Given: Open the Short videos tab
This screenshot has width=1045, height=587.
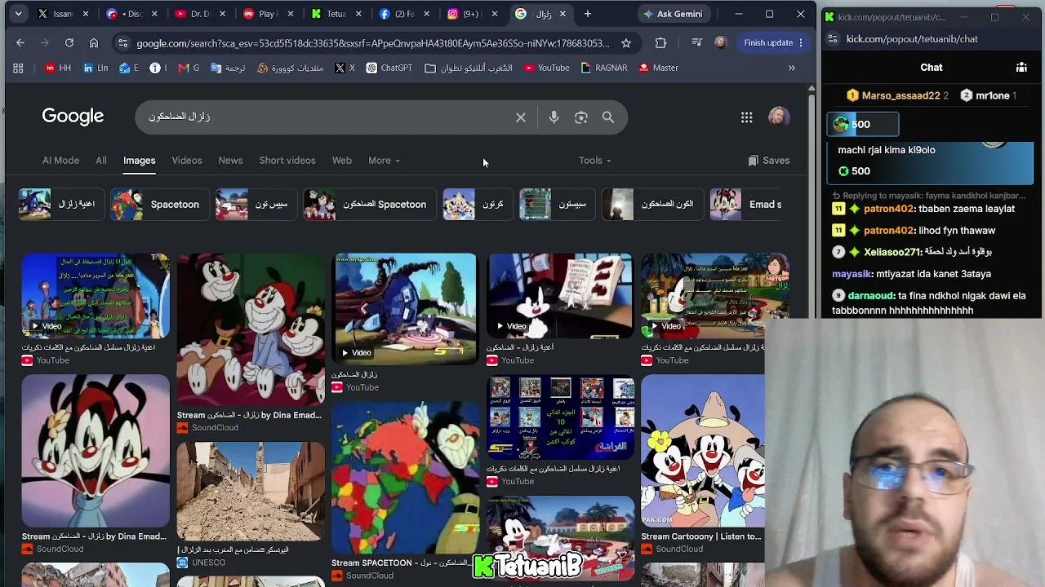Looking at the screenshot, I should coord(287,161).
